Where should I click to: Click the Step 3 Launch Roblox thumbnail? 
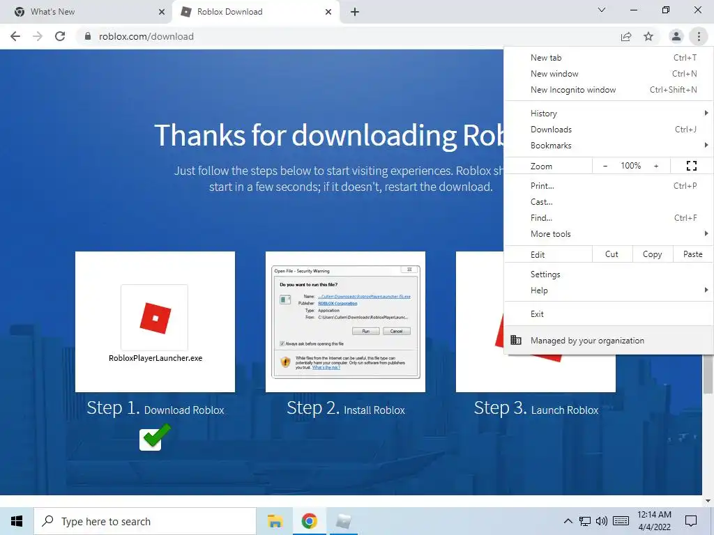pos(536,373)
